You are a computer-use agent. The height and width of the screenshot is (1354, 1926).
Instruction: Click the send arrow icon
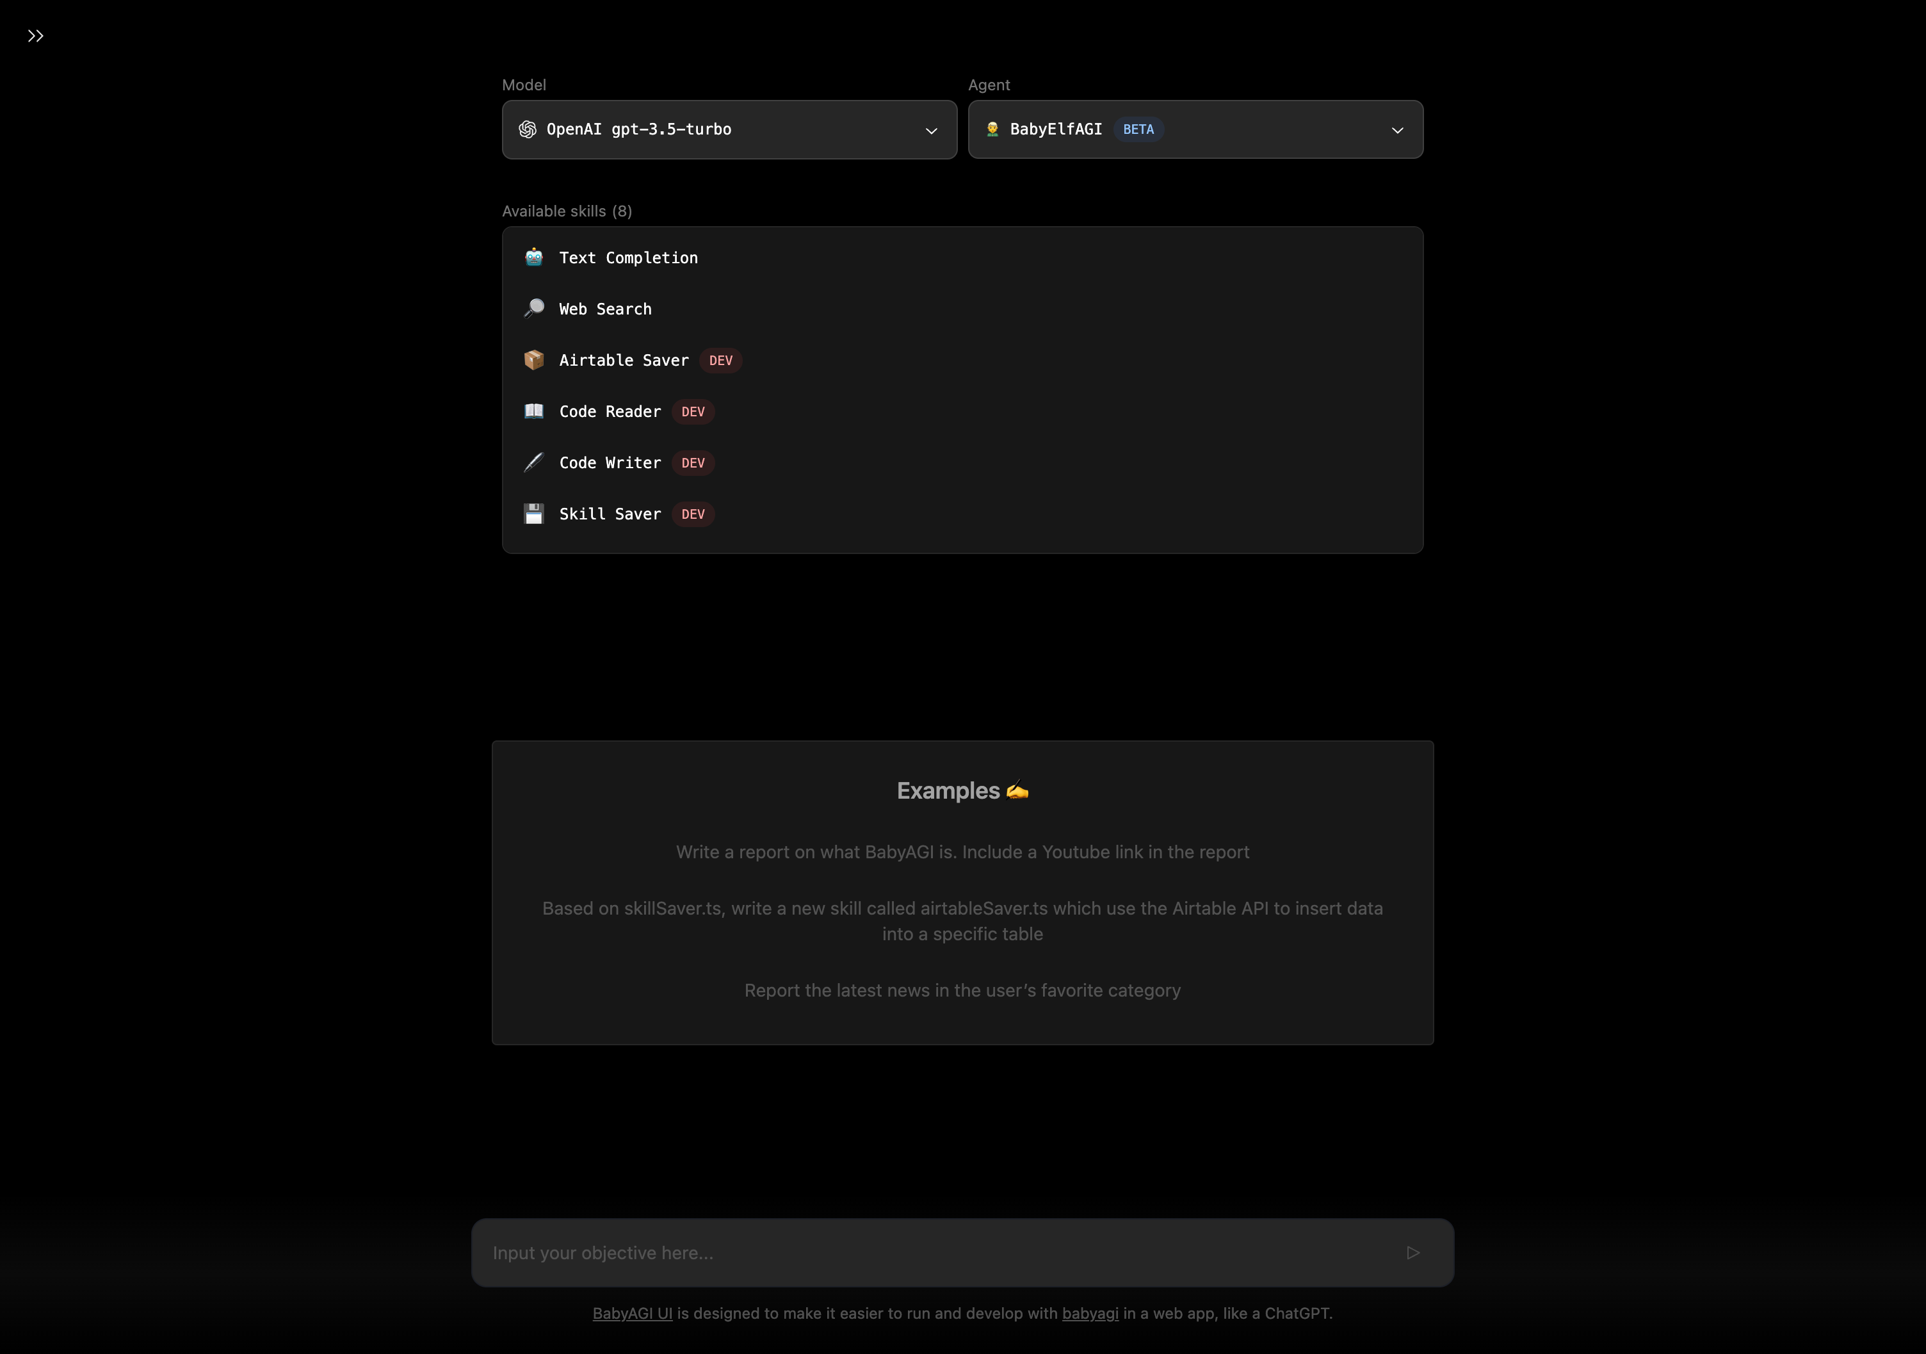(1412, 1253)
